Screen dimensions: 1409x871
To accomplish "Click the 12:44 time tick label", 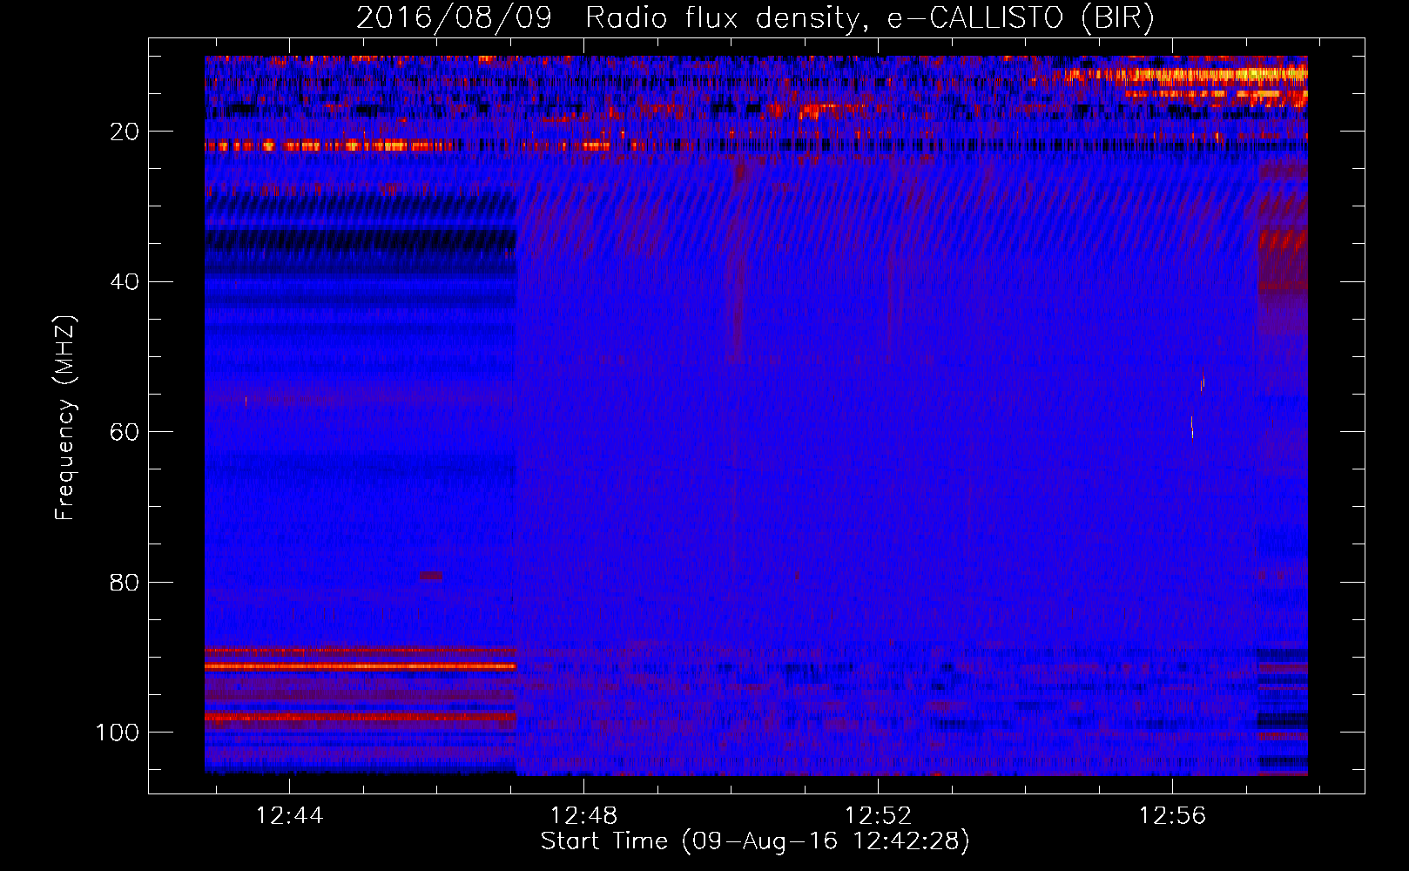I will point(289,816).
